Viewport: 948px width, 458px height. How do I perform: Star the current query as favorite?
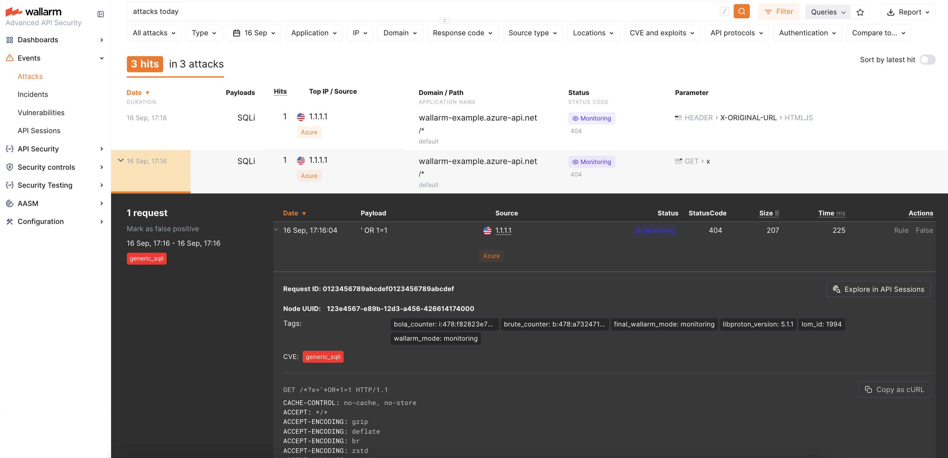click(860, 12)
